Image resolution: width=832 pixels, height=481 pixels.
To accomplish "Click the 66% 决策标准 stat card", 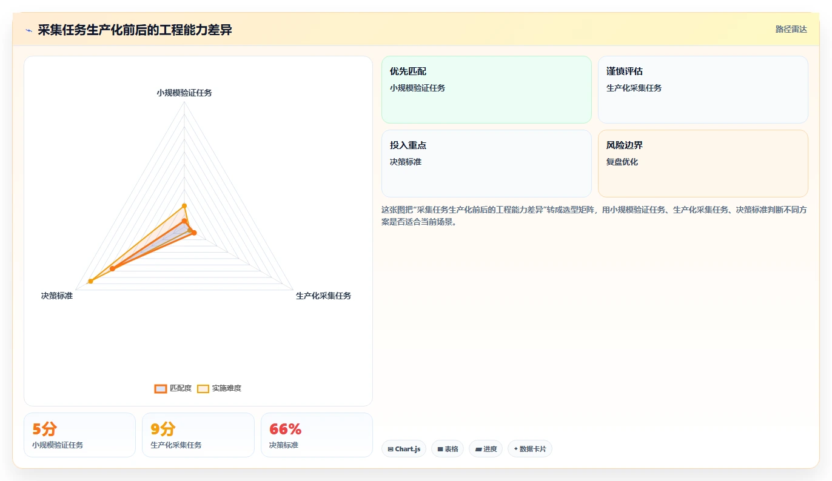I will click(317, 435).
